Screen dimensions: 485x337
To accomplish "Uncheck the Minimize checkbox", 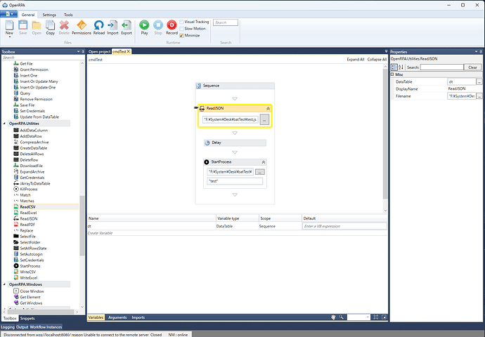I will (181, 36).
